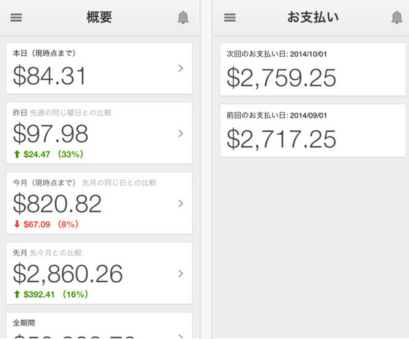Tap the green $392.41 (16%) increase indicator
Image resolution: width=409 pixels, height=339 pixels.
[x=51, y=294]
